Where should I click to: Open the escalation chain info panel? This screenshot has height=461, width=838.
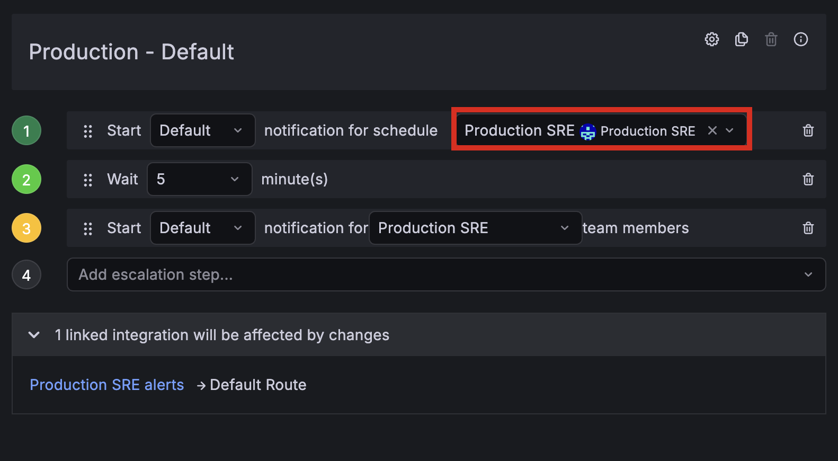coord(801,39)
